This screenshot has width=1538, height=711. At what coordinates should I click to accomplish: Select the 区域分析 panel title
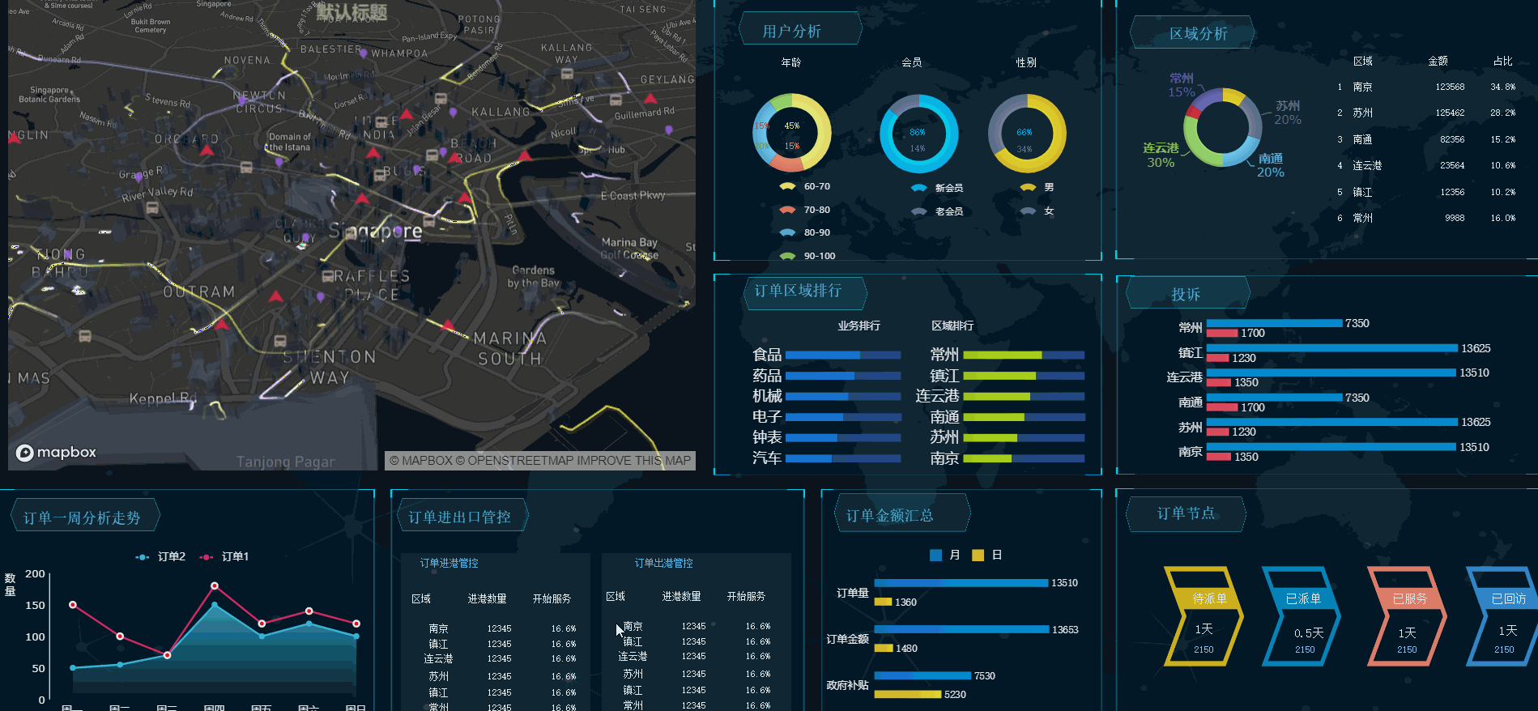(1198, 34)
